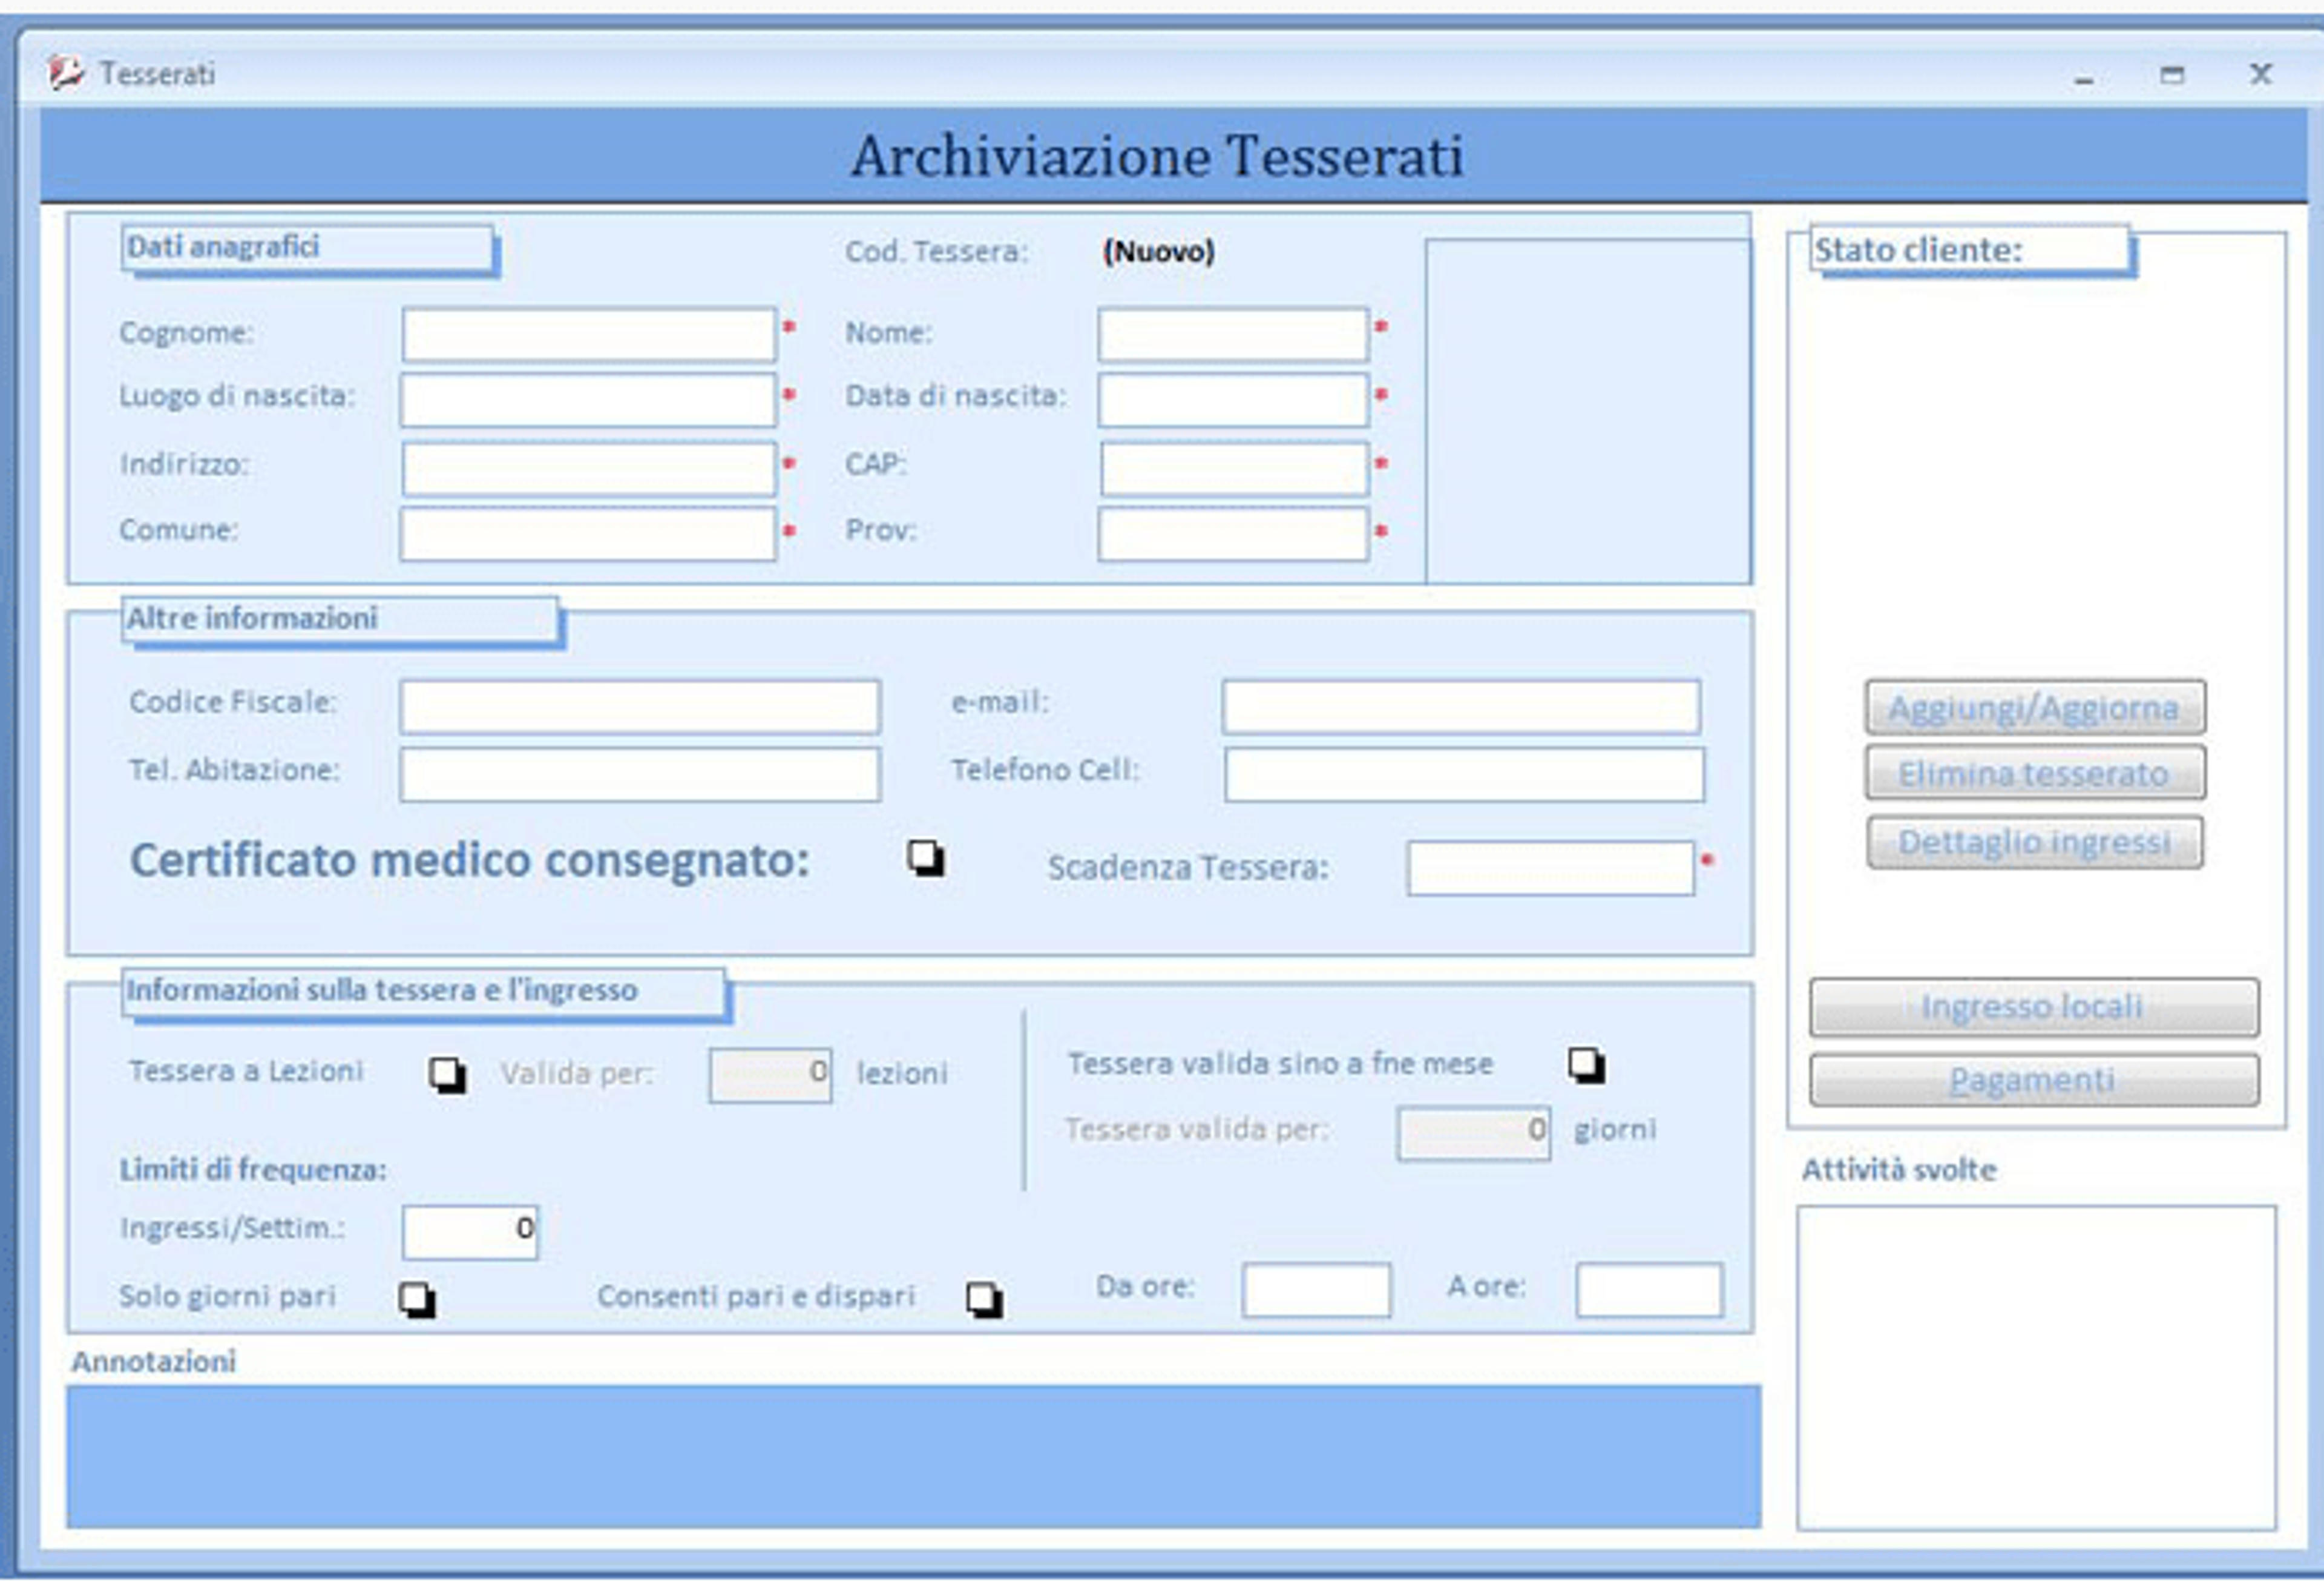This screenshot has height=1582, width=2324.
Task: Click the (Nuovo) Cod. Tessera value
Action: 1159,251
